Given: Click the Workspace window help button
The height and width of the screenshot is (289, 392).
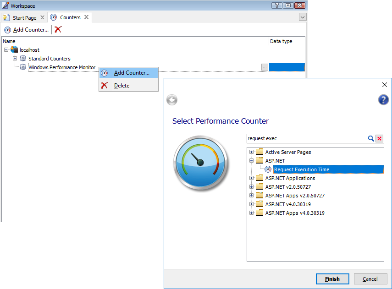Looking at the screenshot, I should (277, 5).
